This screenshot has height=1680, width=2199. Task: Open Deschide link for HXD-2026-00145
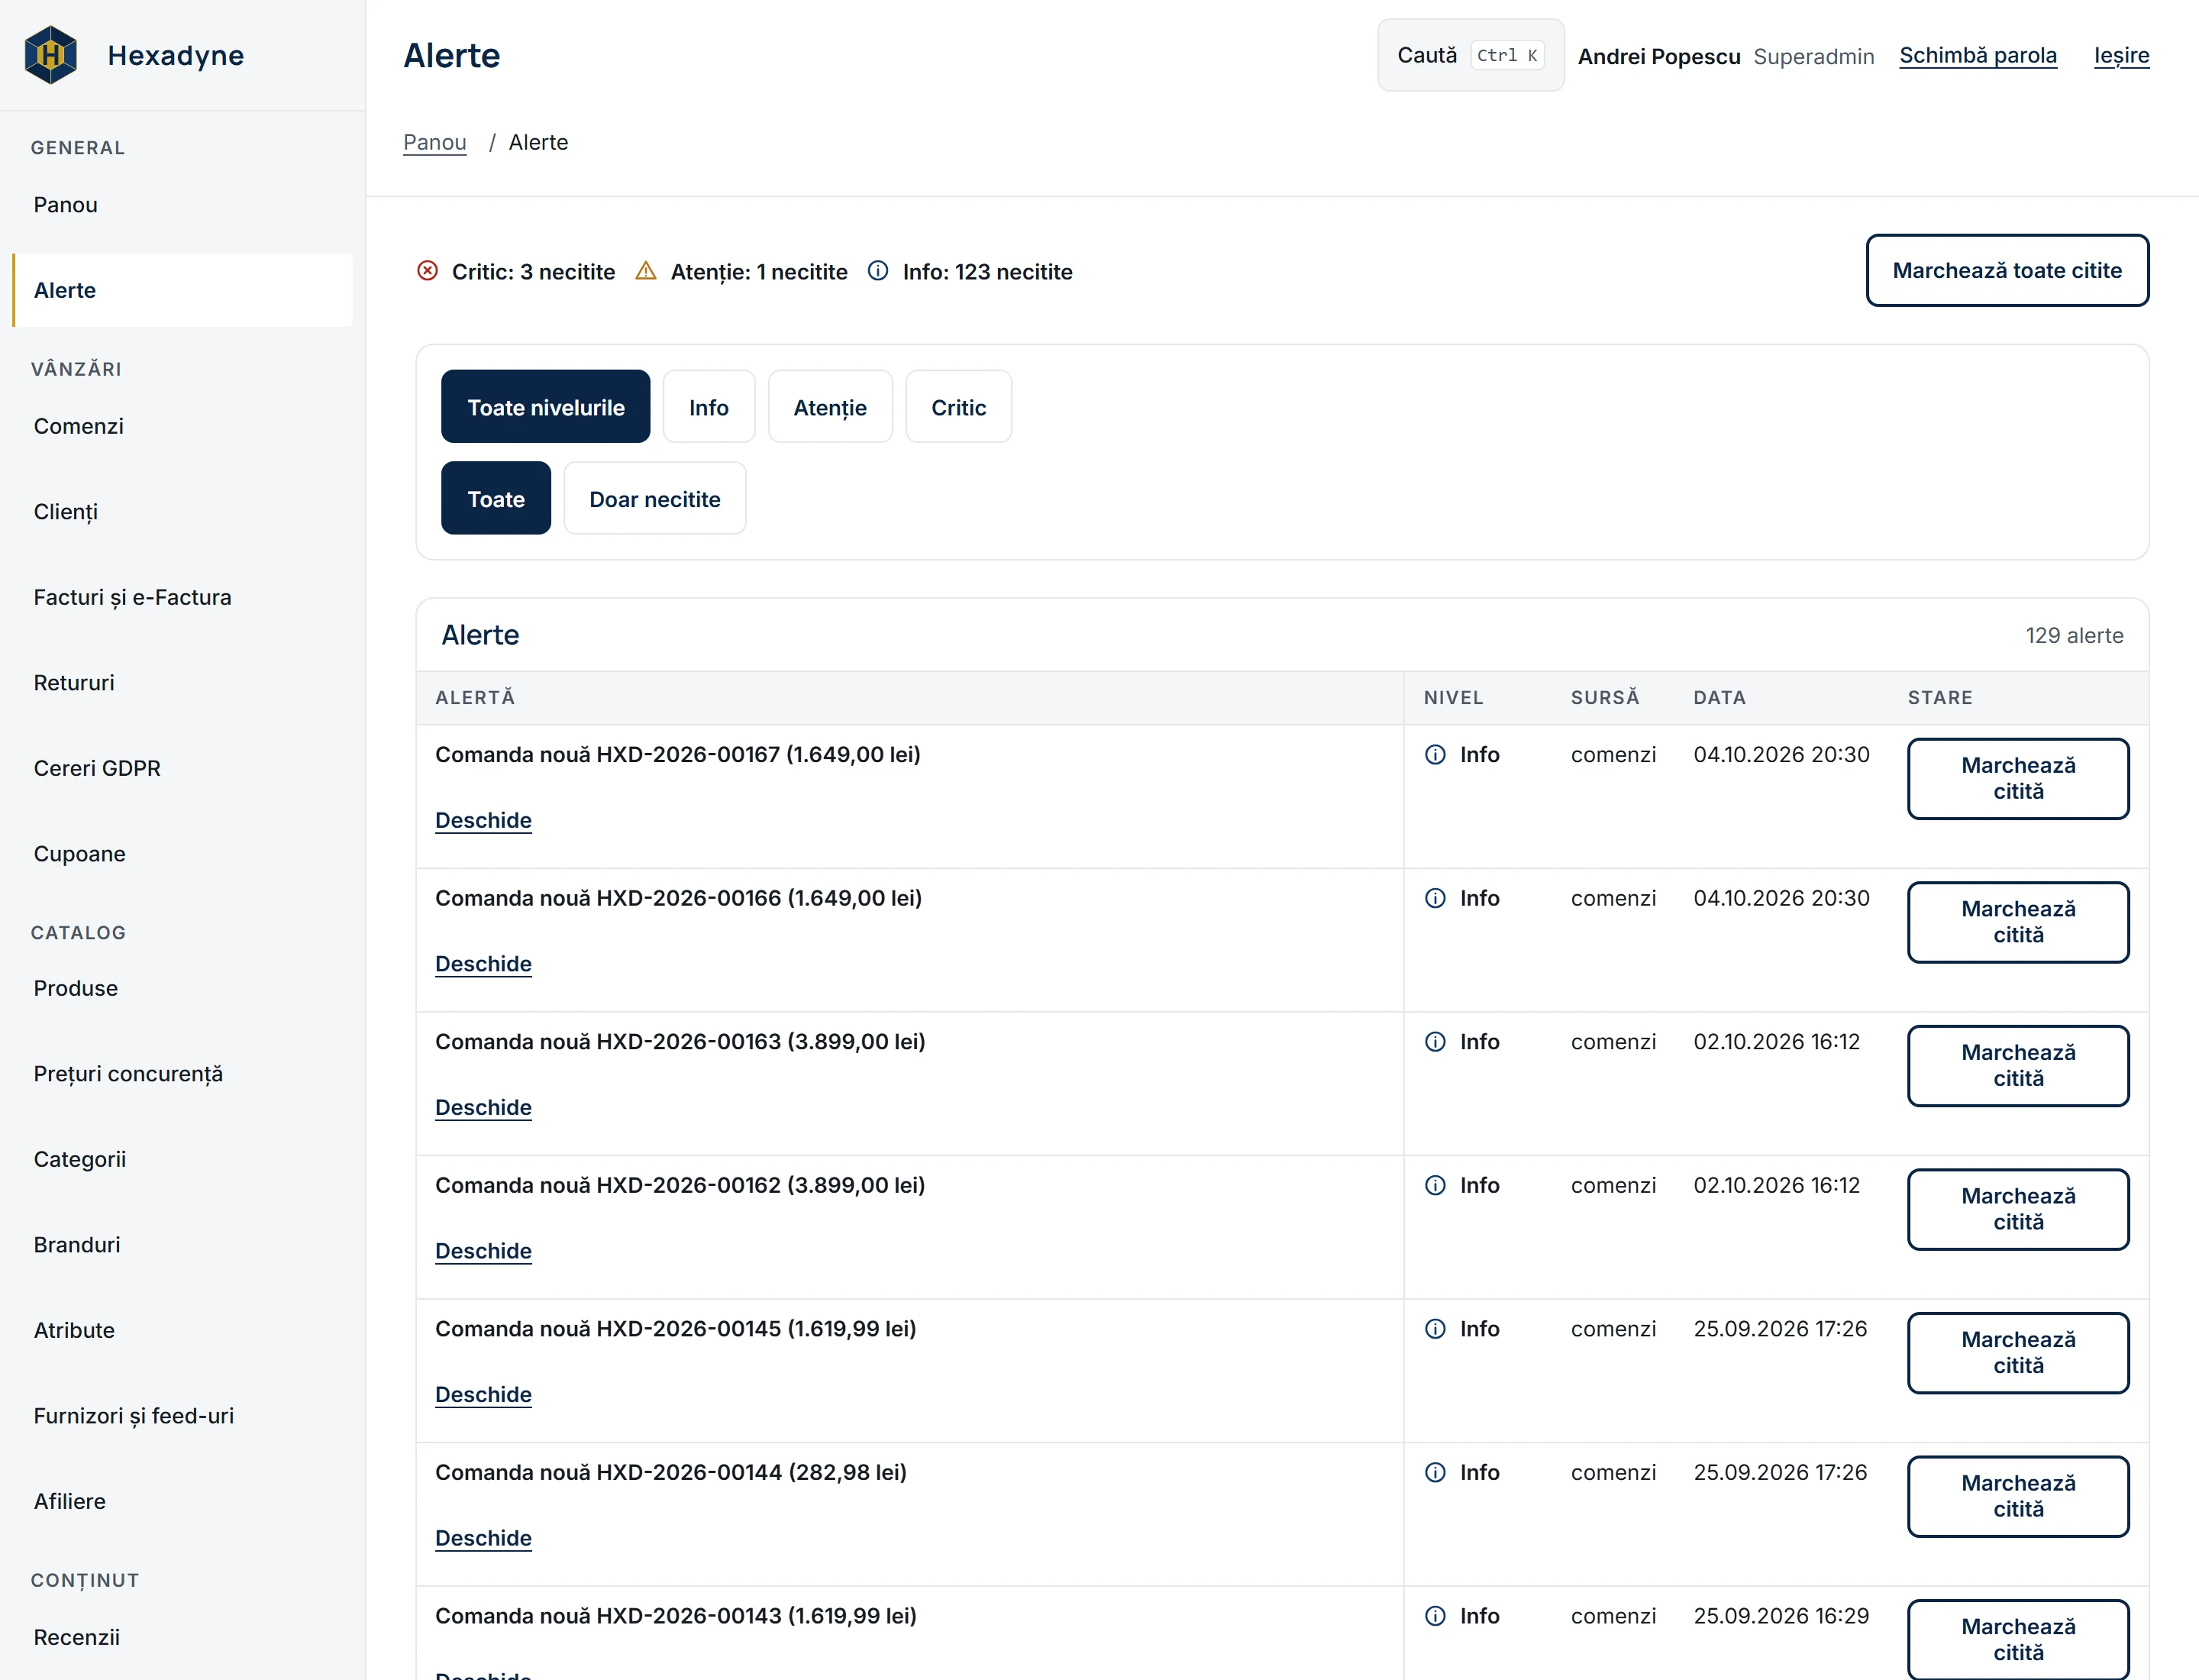(x=483, y=1395)
